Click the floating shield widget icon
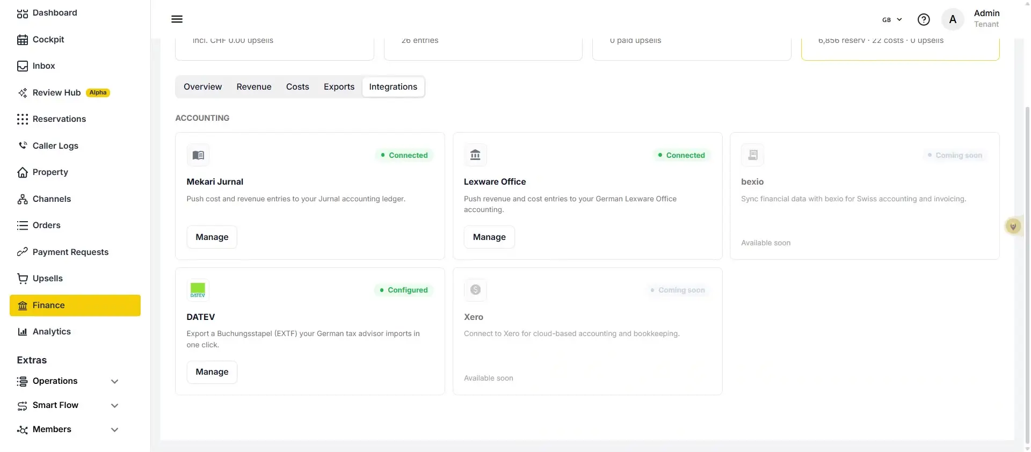This screenshot has width=1031, height=452. tap(1013, 227)
